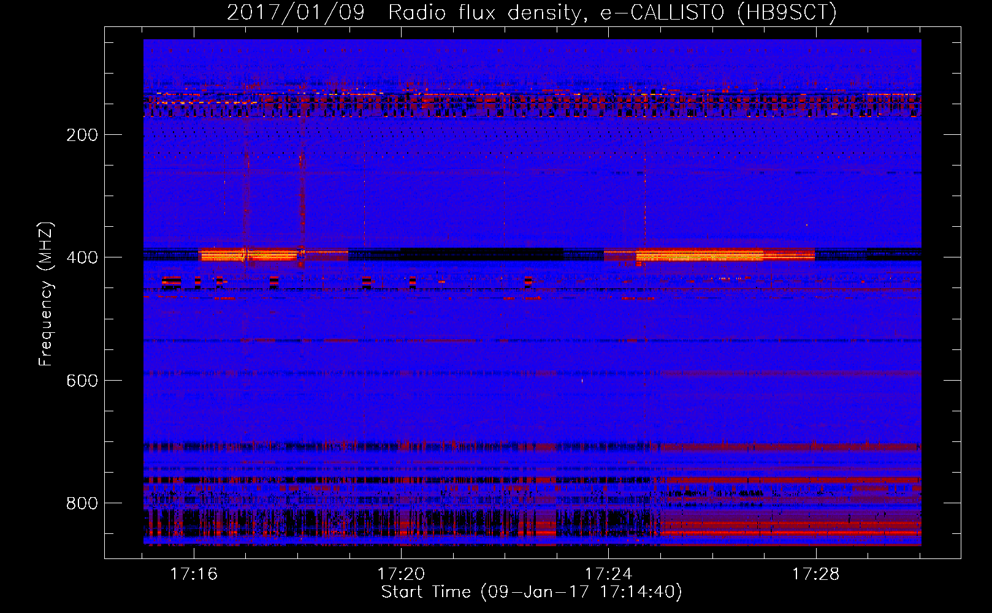992x613 pixels.
Task: Click the 17:20 time tick label
Action: pyautogui.click(x=401, y=574)
